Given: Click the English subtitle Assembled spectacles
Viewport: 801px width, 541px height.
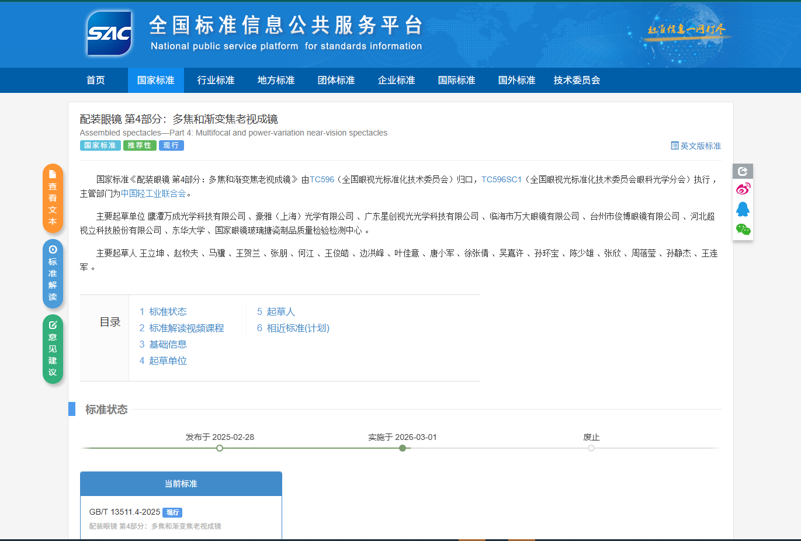Looking at the screenshot, I should 234,133.
